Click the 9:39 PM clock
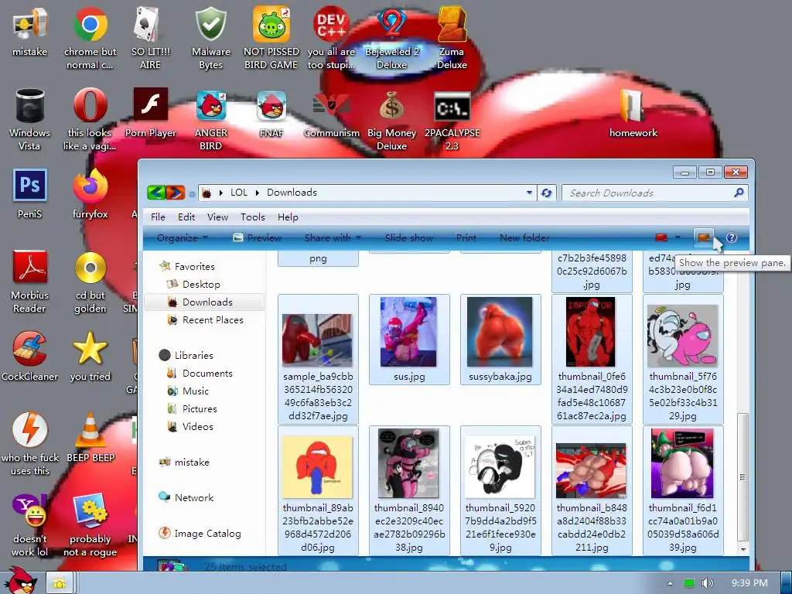Image resolution: width=792 pixels, height=594 pixels. [749, 583]
